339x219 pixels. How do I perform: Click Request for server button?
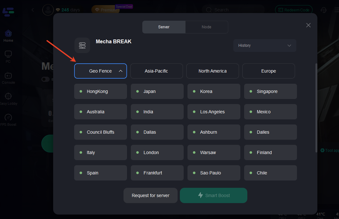point(151,195)
